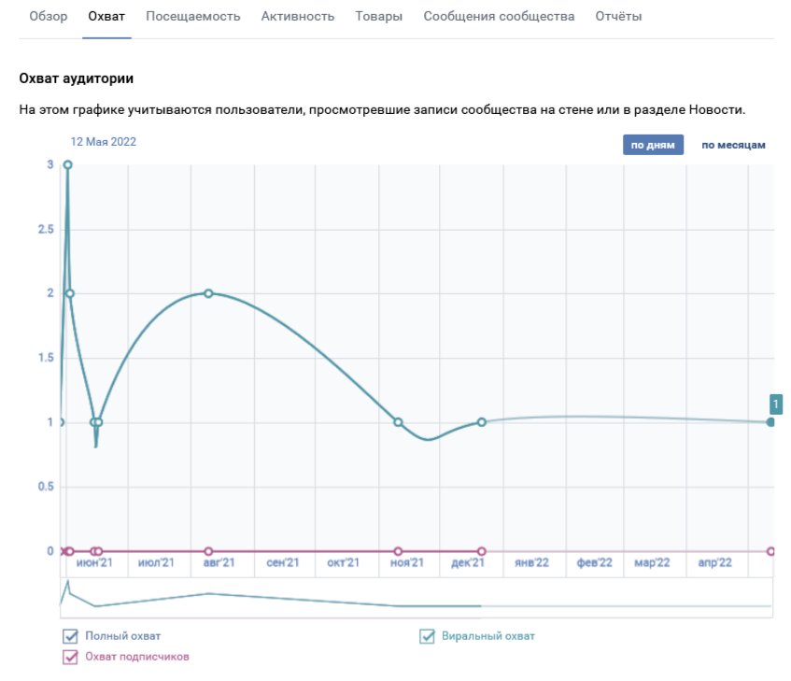Image resolution: width=791 pixels, height=681 pixels.
Task: Click the mini overview range chart
Action: 417,598
